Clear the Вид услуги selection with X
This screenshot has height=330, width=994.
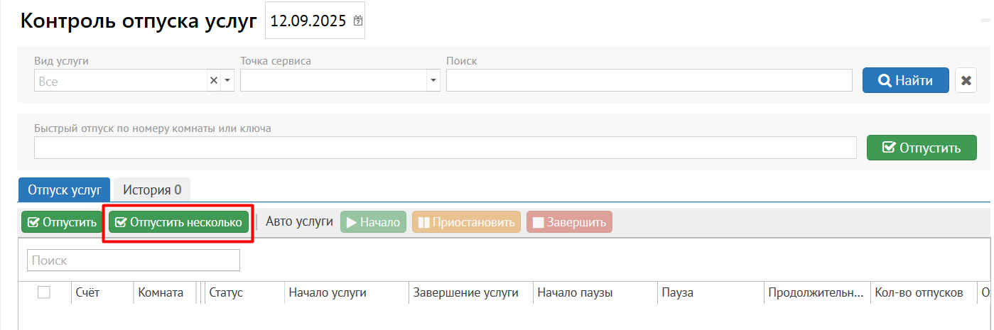pos(213,81)
